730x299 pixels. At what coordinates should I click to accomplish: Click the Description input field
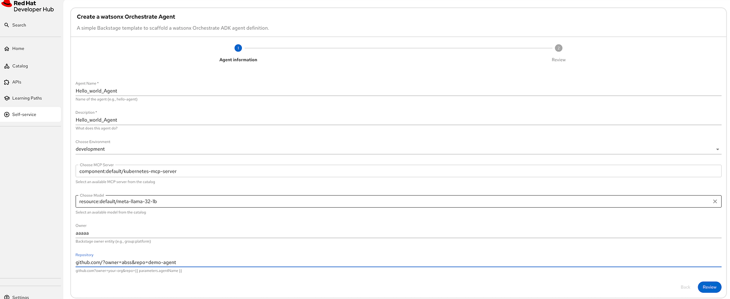click(x=398, y=120)
